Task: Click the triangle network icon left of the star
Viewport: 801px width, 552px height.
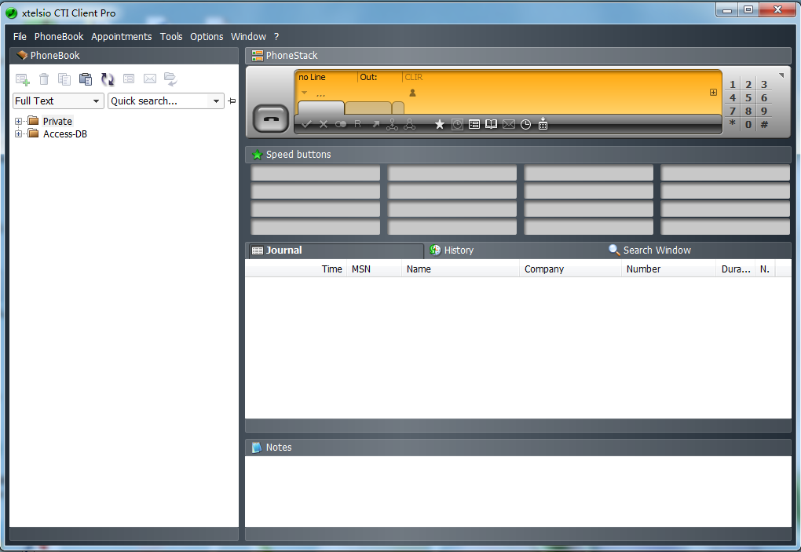Action: point(410,125)
